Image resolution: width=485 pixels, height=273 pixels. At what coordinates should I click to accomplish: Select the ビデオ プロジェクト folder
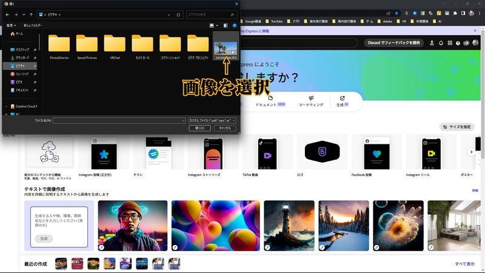coord(198,47)
